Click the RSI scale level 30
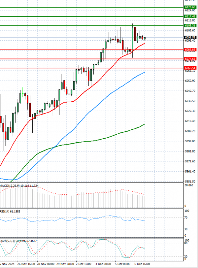Screen dimensions: 198x268 click(186, 229)
